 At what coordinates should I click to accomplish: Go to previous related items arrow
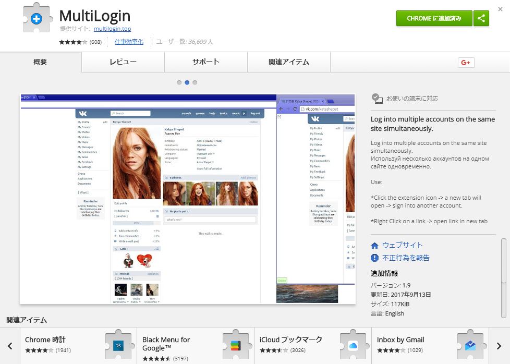[x=10, y=346]
